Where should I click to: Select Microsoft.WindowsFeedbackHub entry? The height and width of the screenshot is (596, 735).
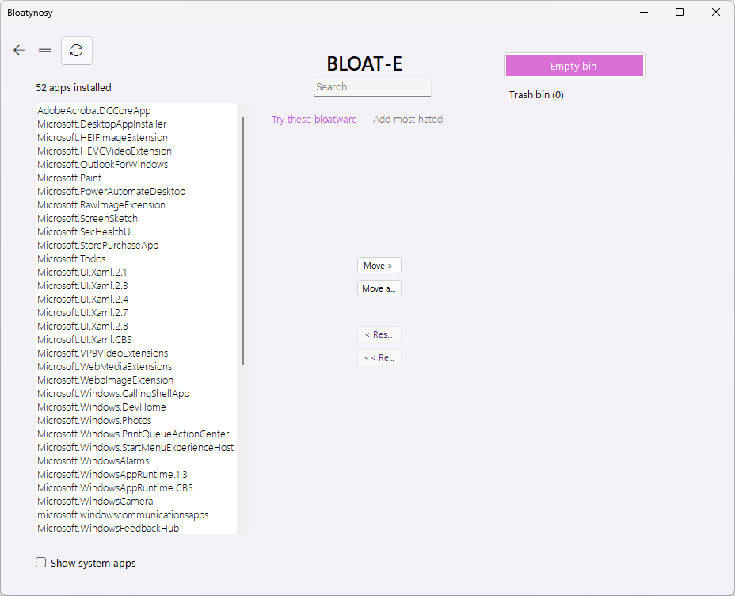(136, 528)
